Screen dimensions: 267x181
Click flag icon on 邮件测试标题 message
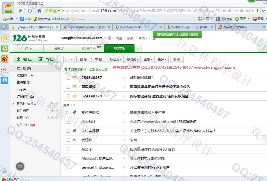pyautogui.click(x=124, y=78)
